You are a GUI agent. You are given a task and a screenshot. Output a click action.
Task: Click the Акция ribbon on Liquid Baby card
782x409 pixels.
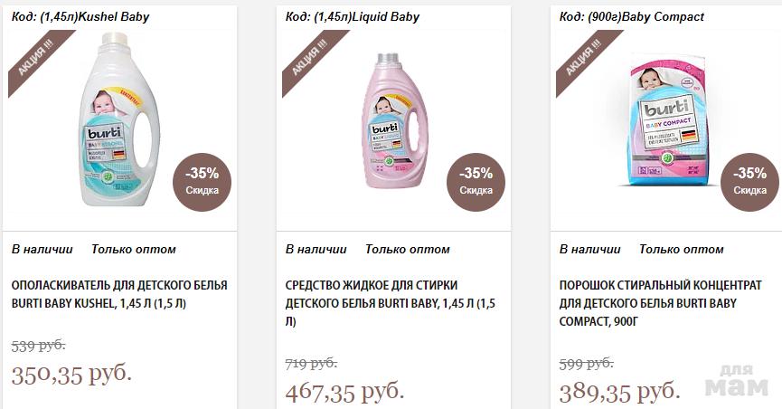(308, 58)
